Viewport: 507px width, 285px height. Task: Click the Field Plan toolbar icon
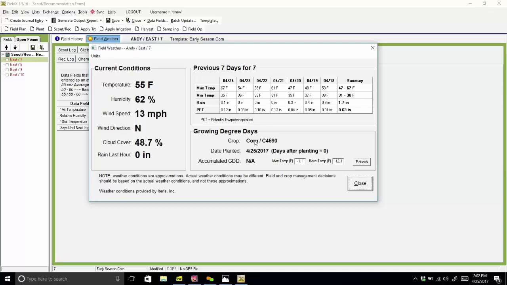pyautogui.click(x=7, y=29)
